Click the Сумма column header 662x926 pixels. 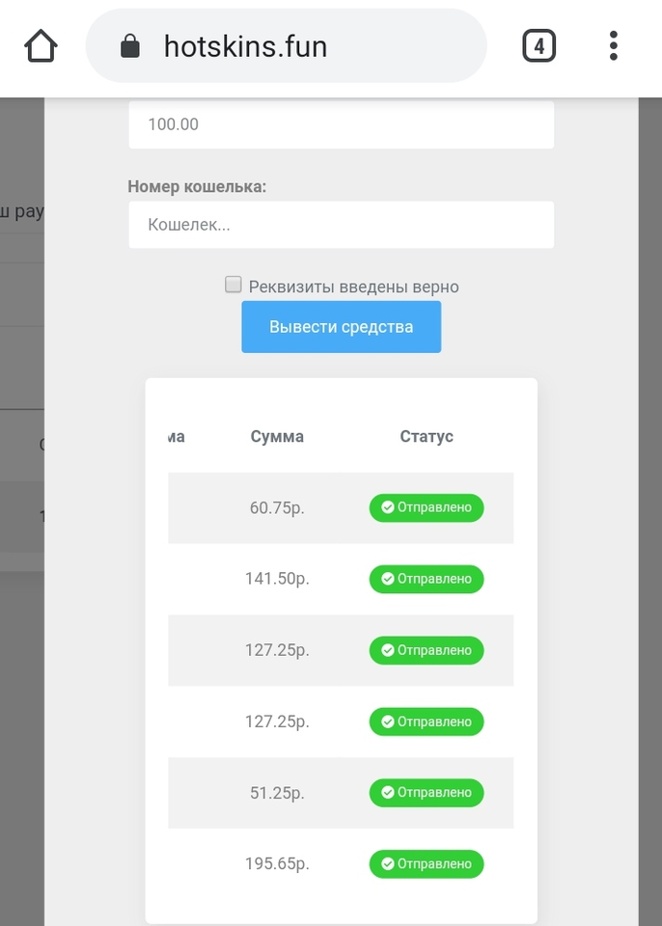(x=277, y=437)
